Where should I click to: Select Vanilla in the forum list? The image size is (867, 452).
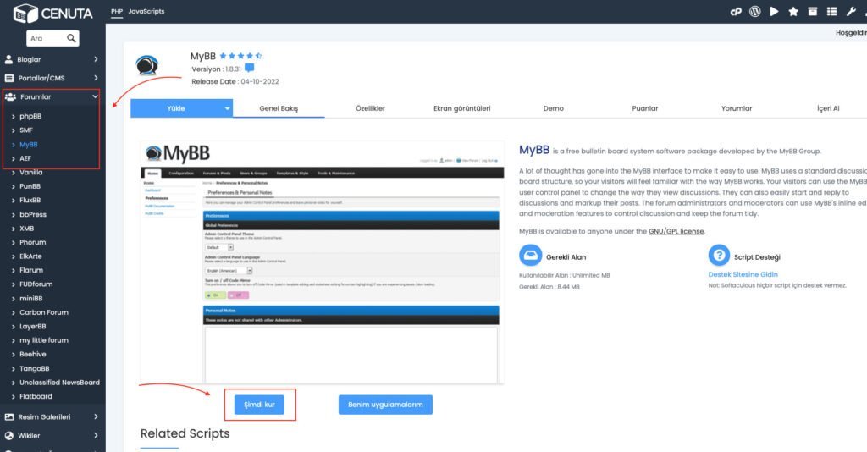point(31,172)
